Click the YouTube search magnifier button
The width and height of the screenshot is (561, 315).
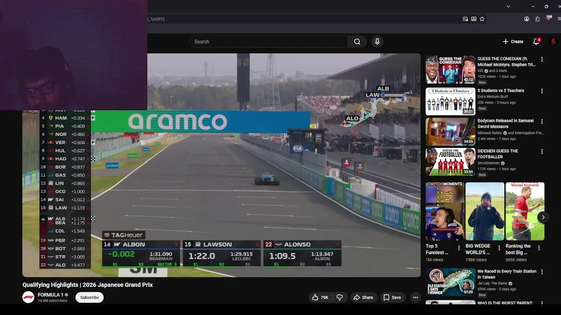(x=357, y=42)
